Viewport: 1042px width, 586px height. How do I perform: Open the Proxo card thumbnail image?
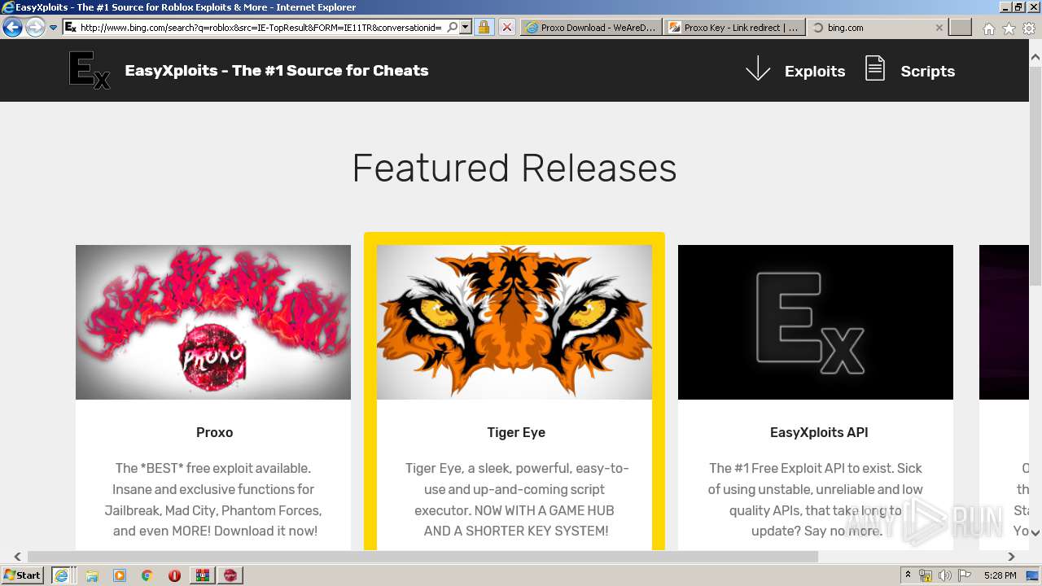tap(213, 322)
